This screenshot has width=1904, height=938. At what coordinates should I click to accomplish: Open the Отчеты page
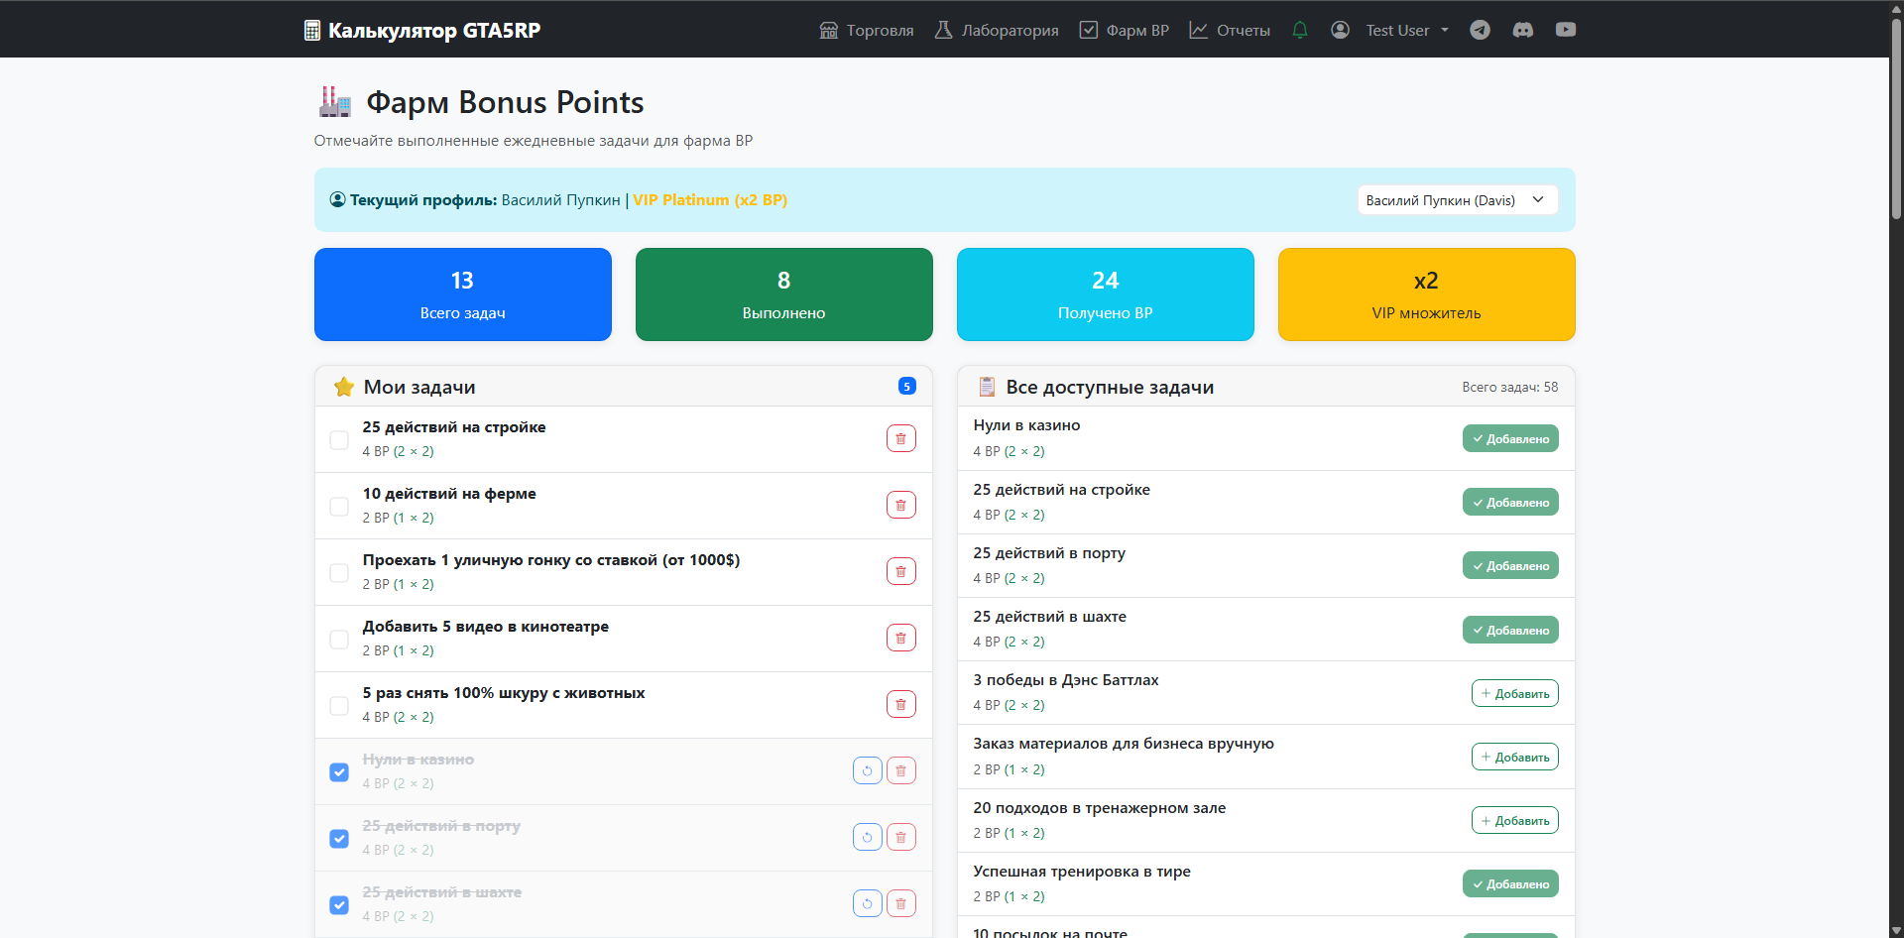[1230, 30]
